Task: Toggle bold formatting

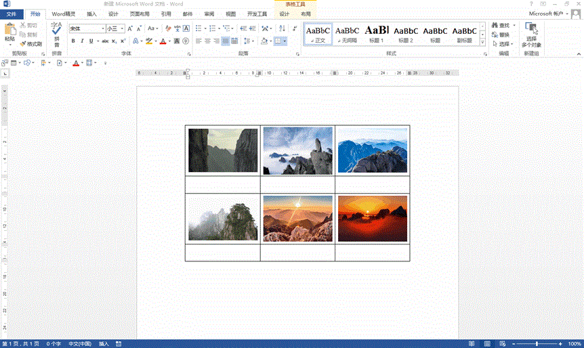Action: pos(73,41)
